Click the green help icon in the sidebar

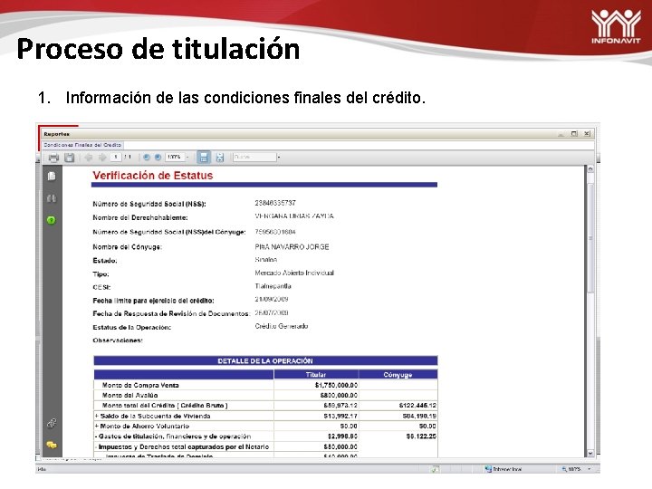click(x=51, y=220)
